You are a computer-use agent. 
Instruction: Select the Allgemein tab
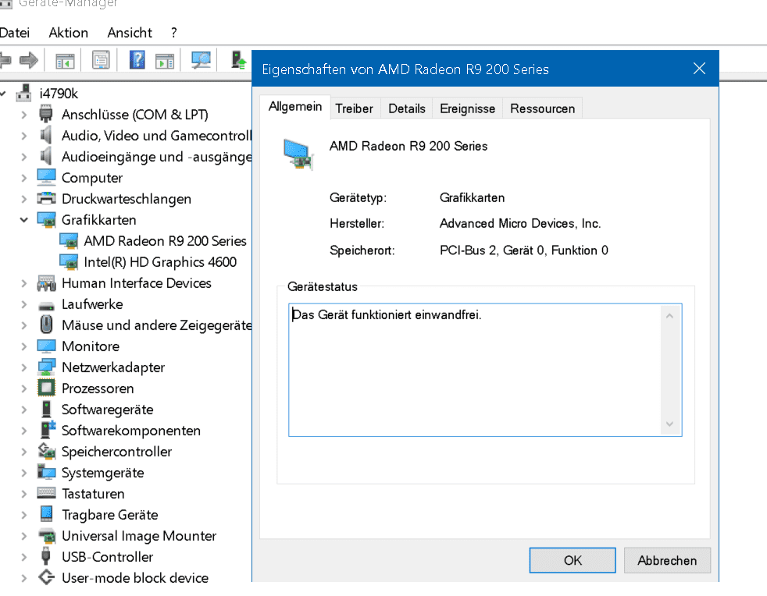295,107
